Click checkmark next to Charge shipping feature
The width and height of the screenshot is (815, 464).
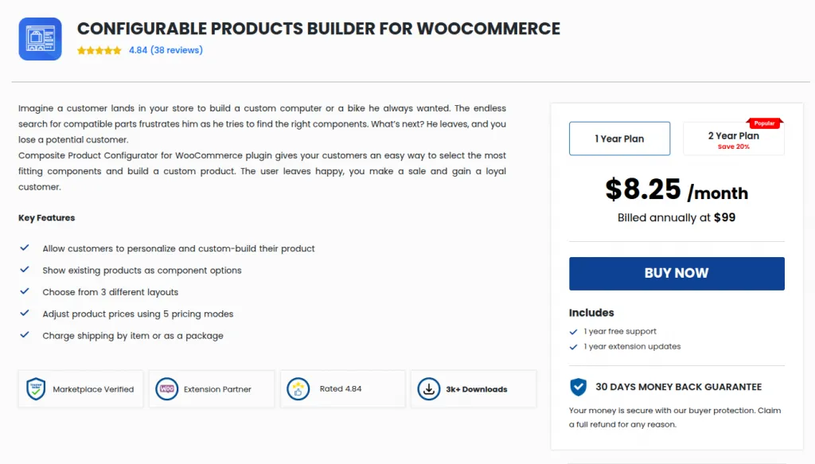[25, 335]
